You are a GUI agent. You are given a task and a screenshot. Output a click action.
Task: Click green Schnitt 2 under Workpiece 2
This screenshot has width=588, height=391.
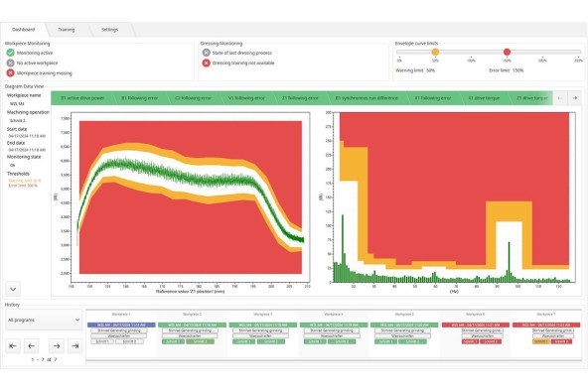tap(201, 341)
